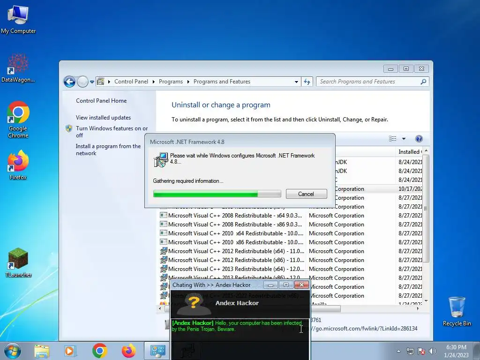480x360 pixels.
Task: Click the Windows Start orb
Action: (13, 351)
